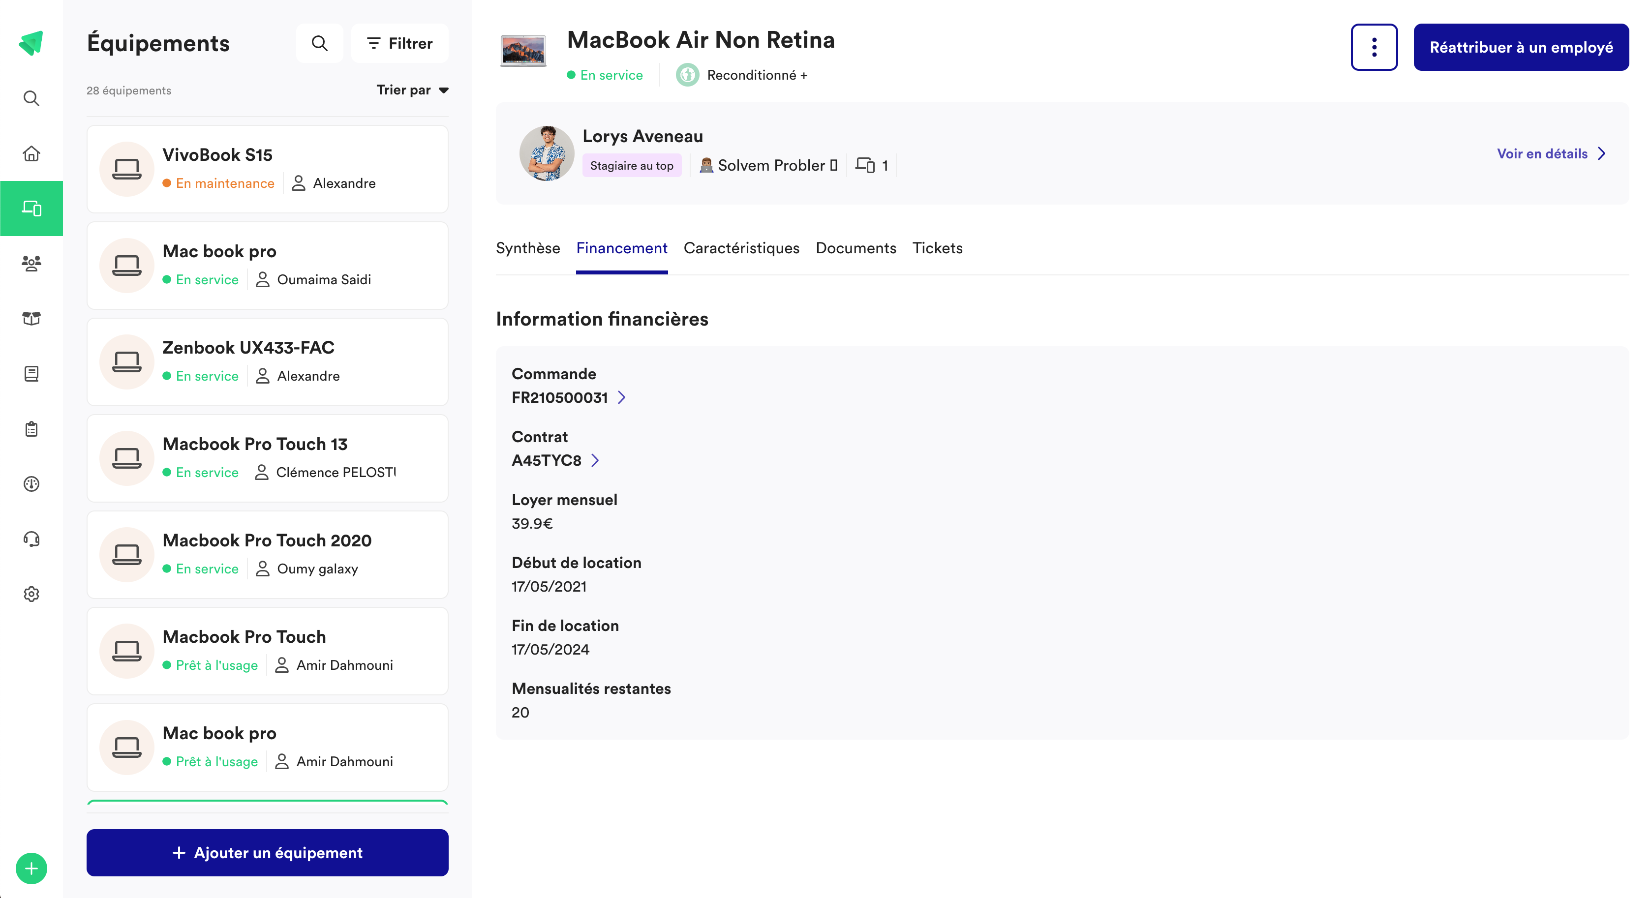Select the Mac book pro card of Amir Dahmouni
This screenshot has height=898, width=1651.
[x=267, y=748]
